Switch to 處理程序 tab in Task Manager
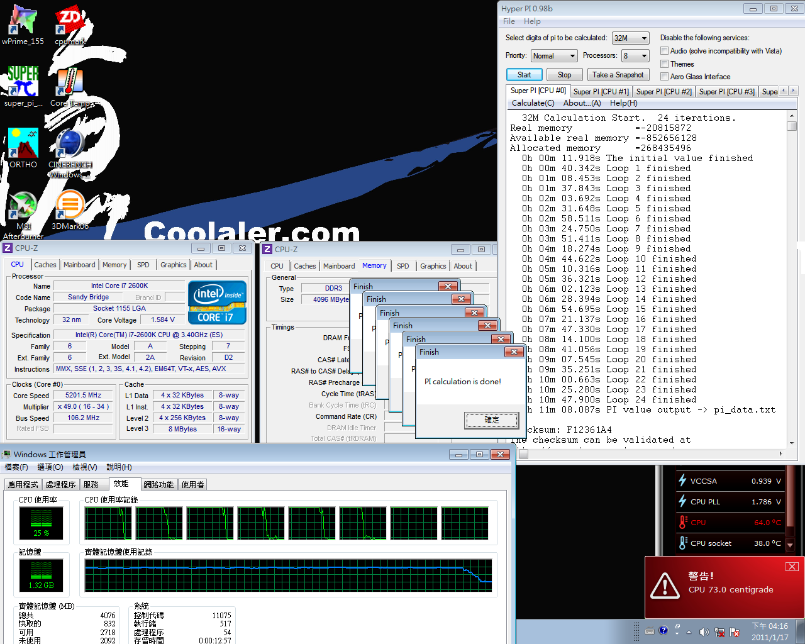The image size is (805, 644). (61, 485)
